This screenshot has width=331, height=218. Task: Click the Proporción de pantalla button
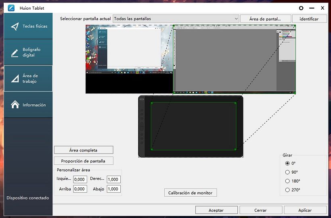pos(83,161)
